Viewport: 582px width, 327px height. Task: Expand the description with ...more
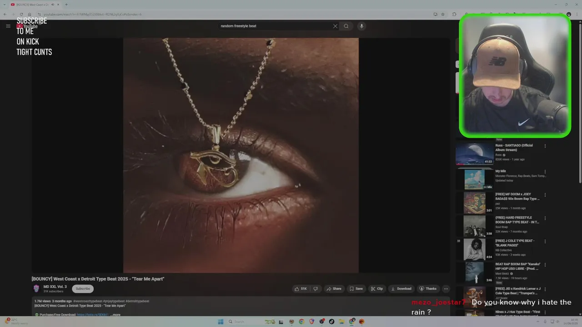115,315
